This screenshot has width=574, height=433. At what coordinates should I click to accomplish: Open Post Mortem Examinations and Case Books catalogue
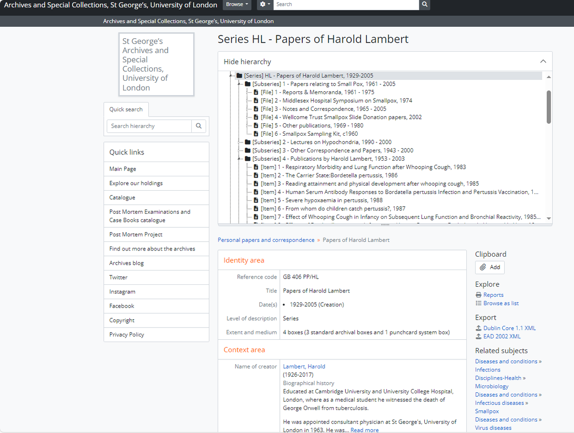(156, 216)
